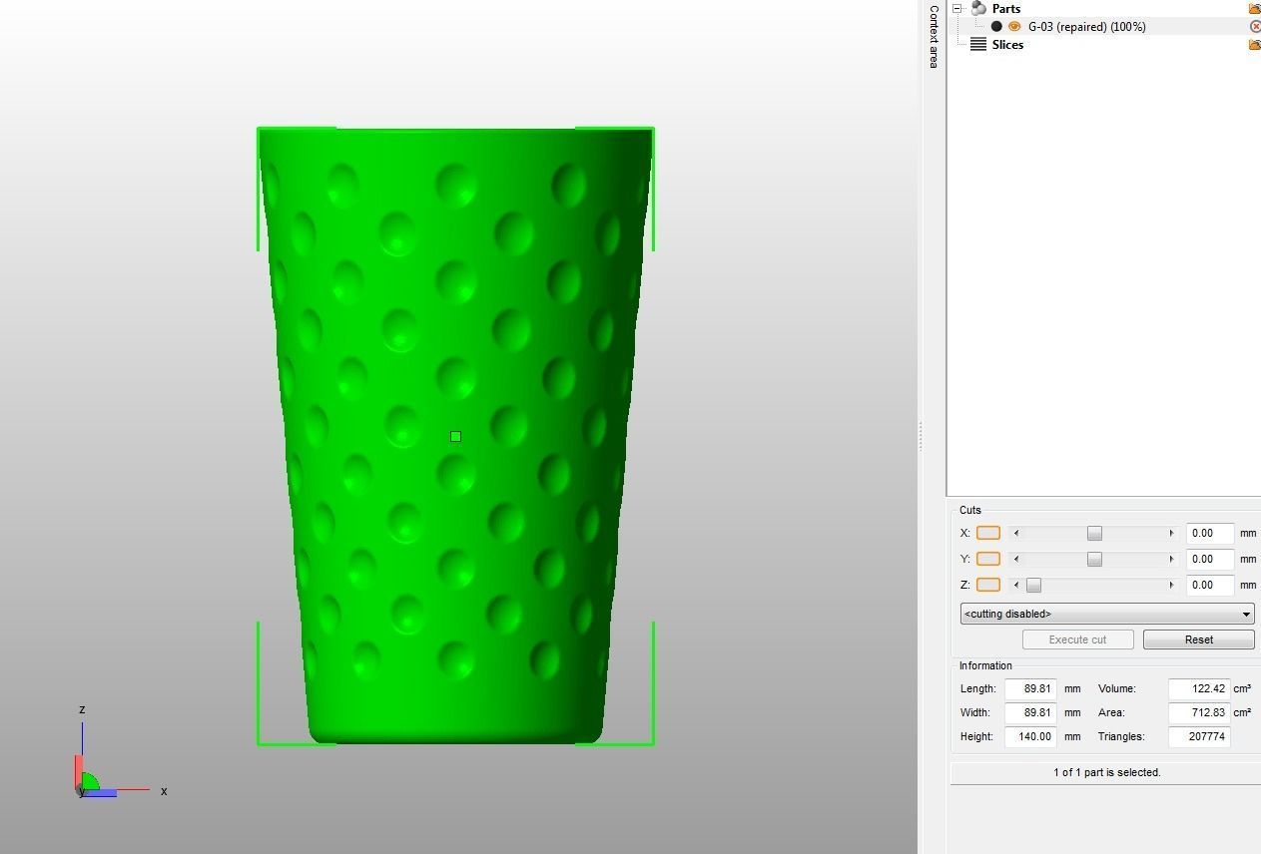Click the Parts spheres icon
This screenshot has width=1261, height=854.
click(x=978, y=8)
